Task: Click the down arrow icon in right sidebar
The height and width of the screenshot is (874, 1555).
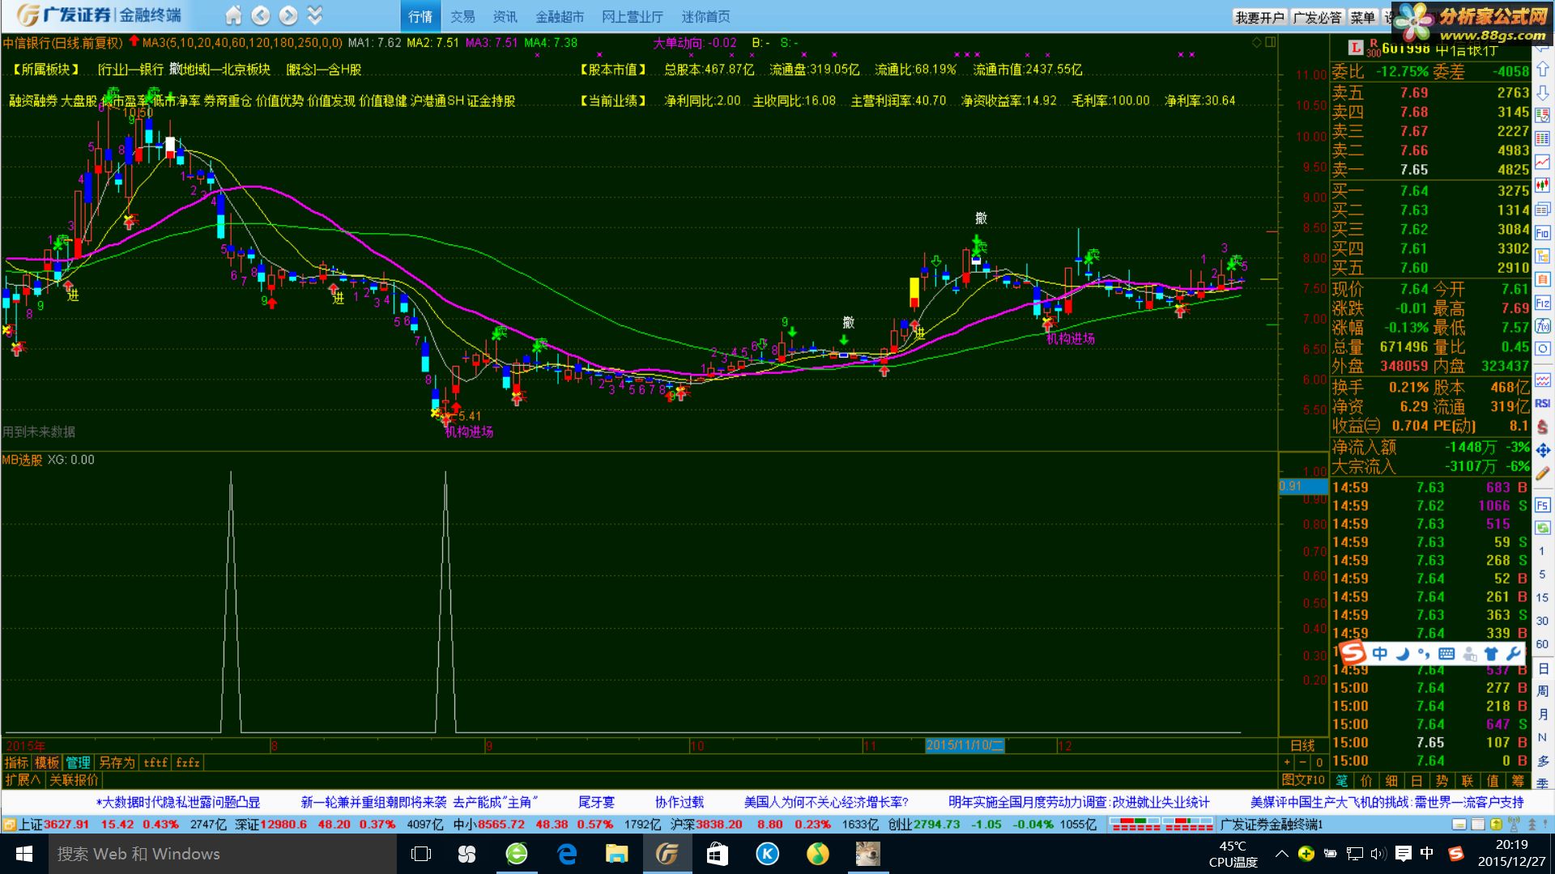Action: (1543, 93)
